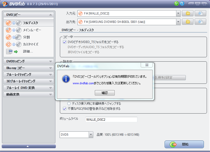
Task: Open help with the blue question icon
Action: [x=182, y=4]
